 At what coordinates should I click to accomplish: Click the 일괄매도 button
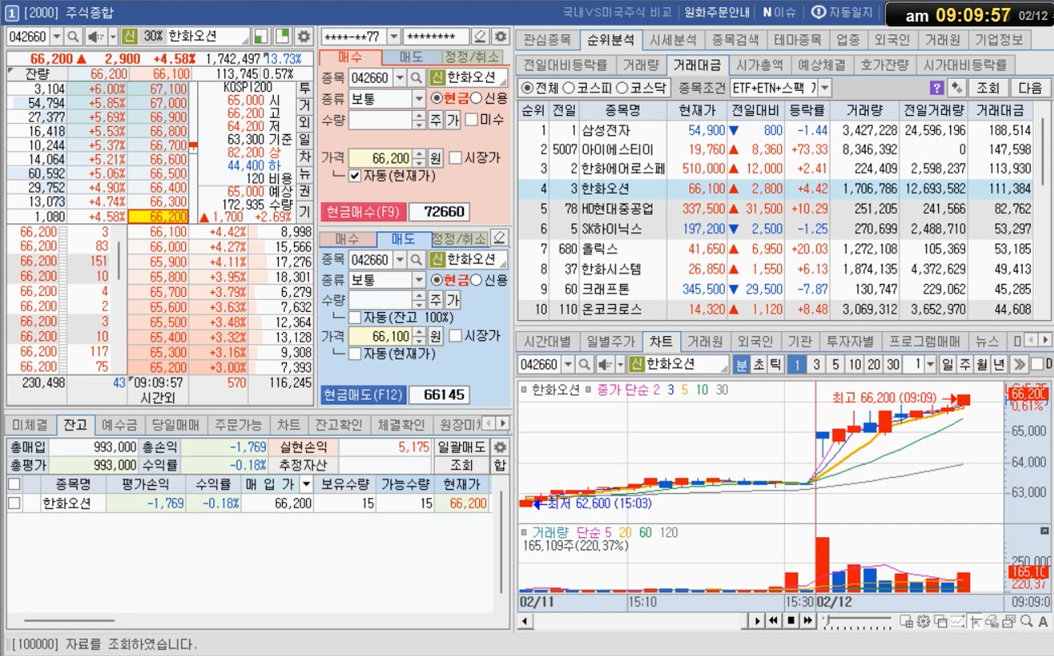[461, 447]
